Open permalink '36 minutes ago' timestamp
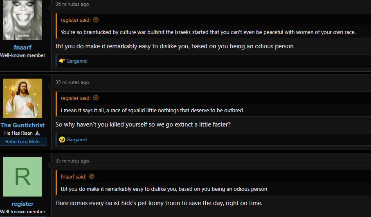The image size is (371, 217). (72, 4)
